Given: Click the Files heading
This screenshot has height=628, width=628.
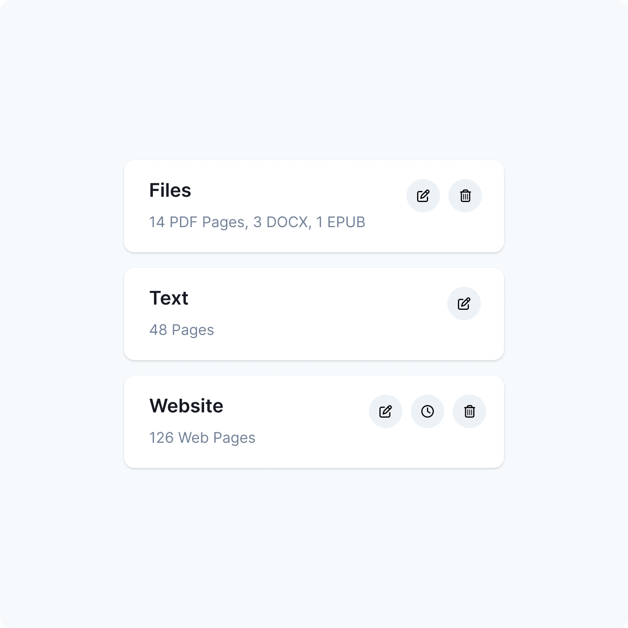Looking at the screenshot, I should pos(170,190).
